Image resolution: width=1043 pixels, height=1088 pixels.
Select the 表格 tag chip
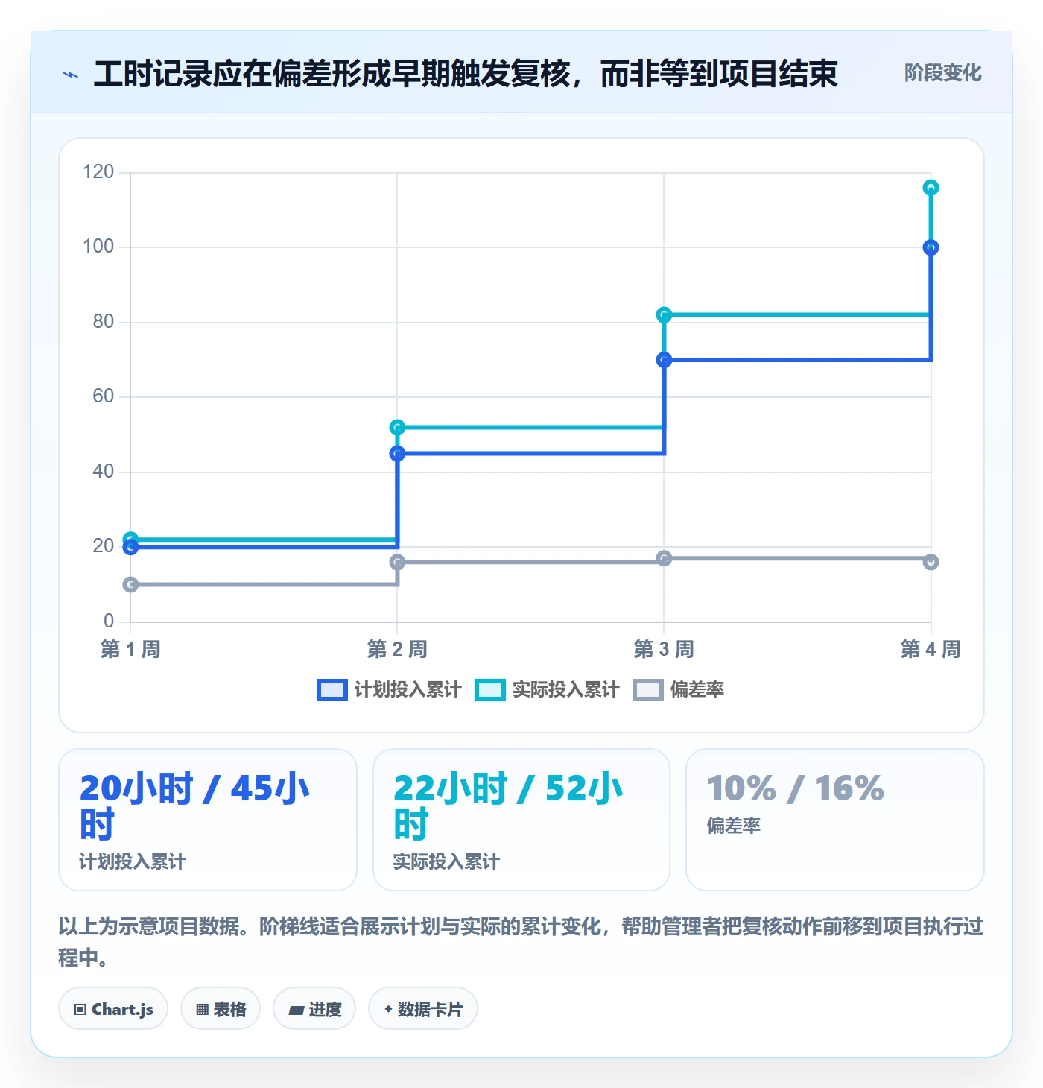click(221, 1009)
